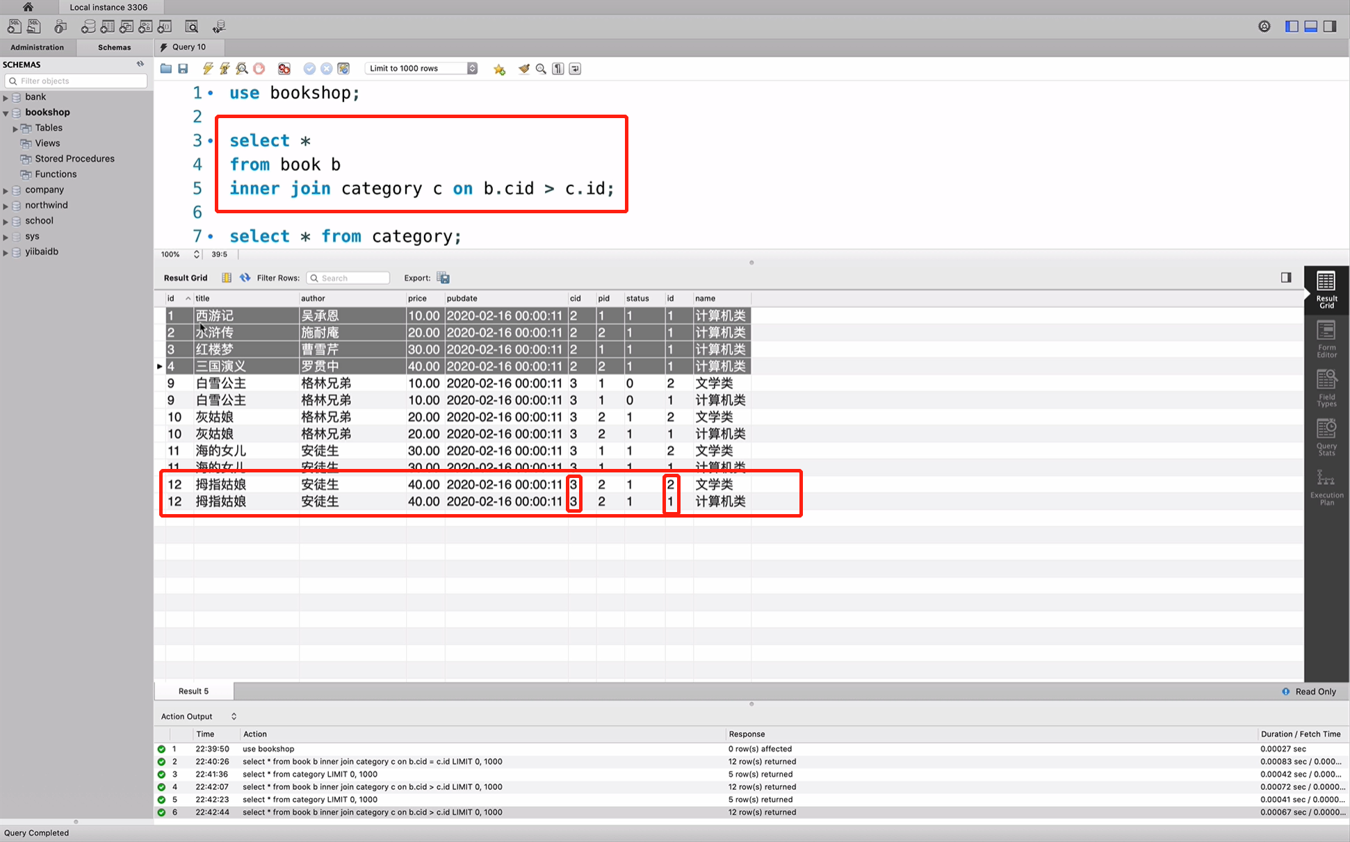The width and height of the screenshot is (1350, 842).
Task: Refresh the result grid data
Action: point(245,278)
